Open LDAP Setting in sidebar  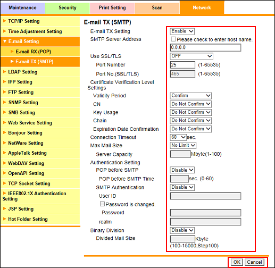40,72
